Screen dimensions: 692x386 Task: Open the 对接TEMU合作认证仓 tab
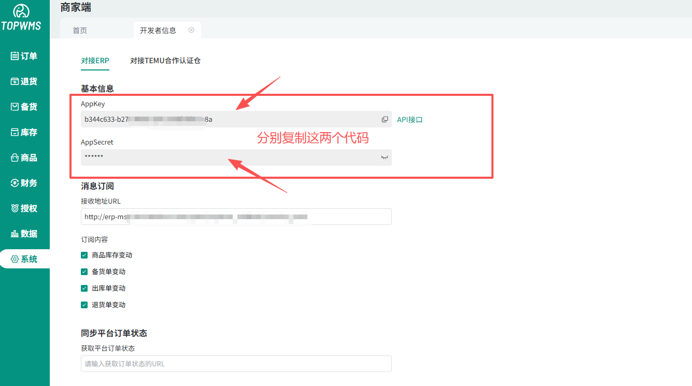(x=165, y=60)
